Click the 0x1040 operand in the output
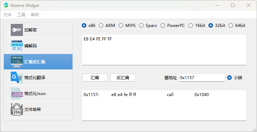257x132 pixels. (x=202, y=95)
